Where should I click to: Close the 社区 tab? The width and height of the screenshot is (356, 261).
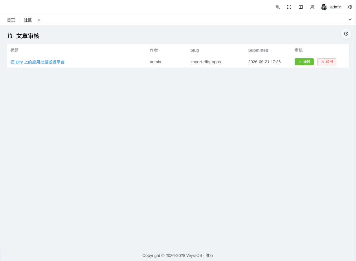(x=39, y=20)
